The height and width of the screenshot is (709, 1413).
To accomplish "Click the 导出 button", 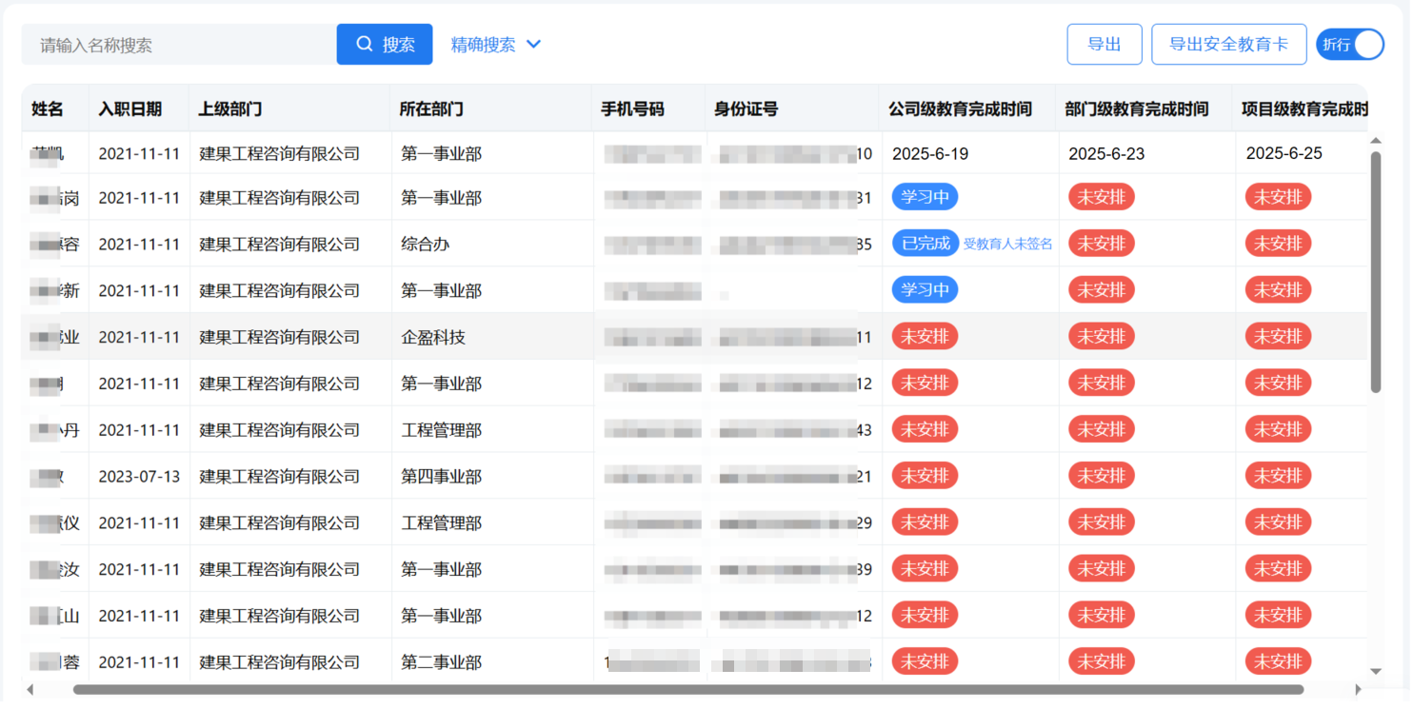I will coord(1104,45).
